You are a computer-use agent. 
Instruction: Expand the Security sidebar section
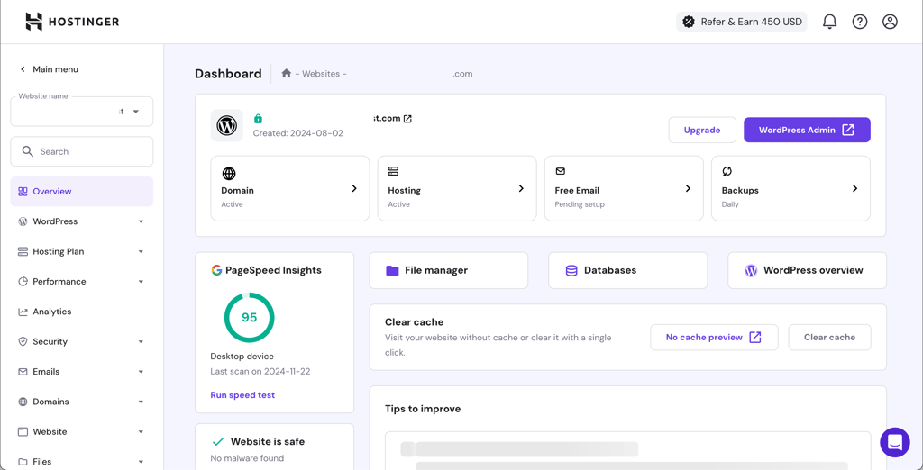click(141, 342)
